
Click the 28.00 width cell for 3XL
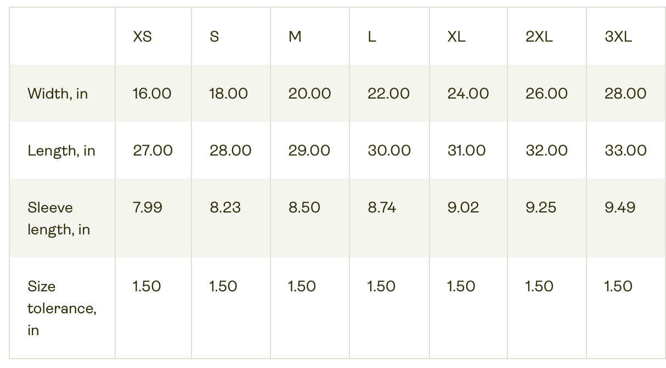625,94
